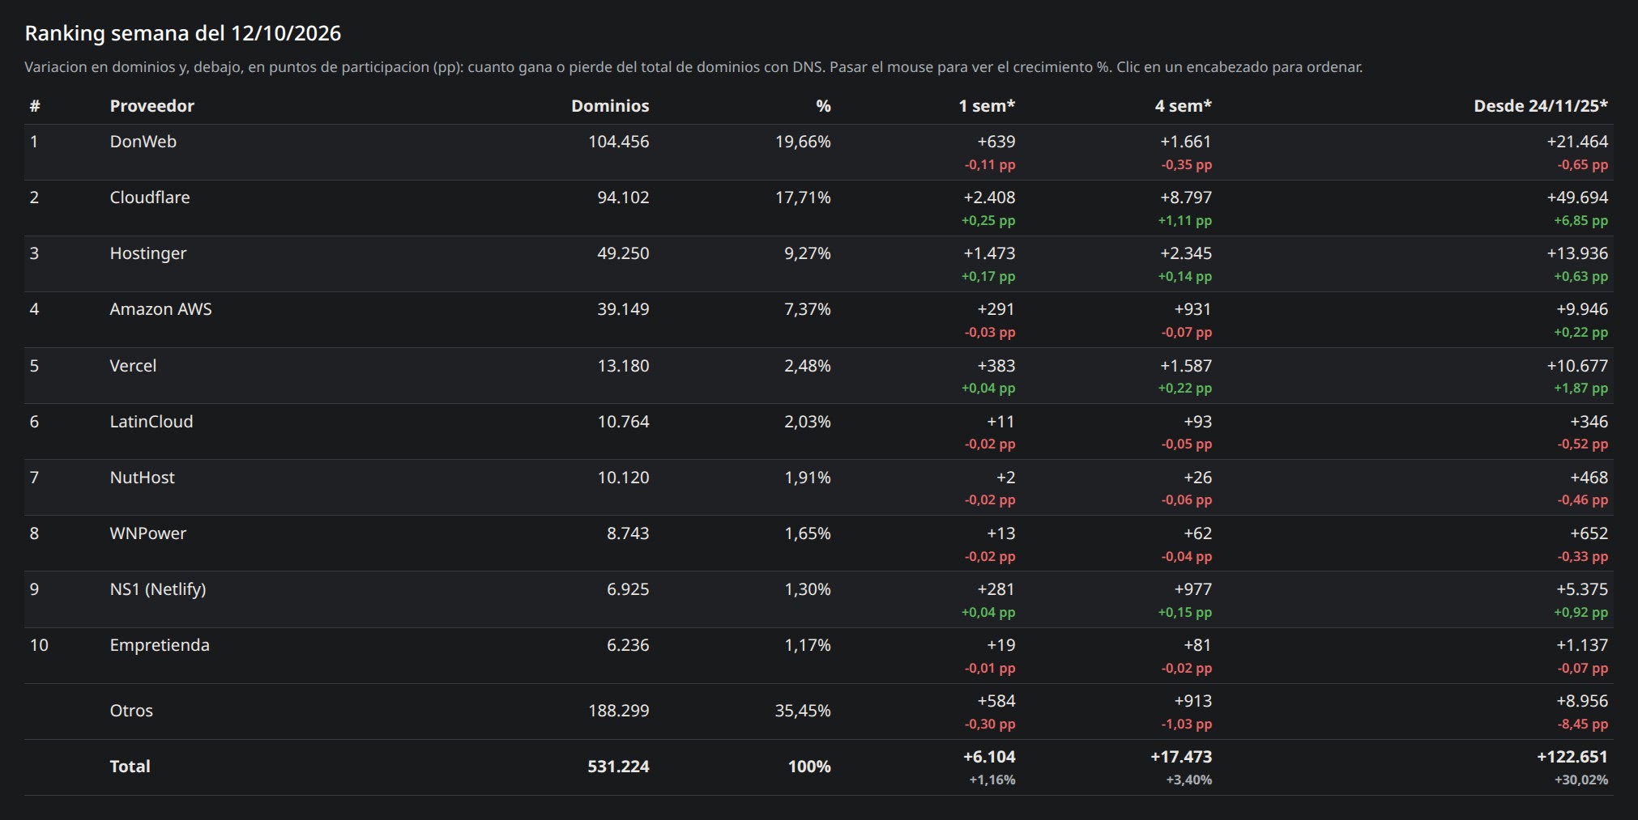Click Vercel's +383 weekly change value
The image size is (1638, 820).
click(996, 366)
